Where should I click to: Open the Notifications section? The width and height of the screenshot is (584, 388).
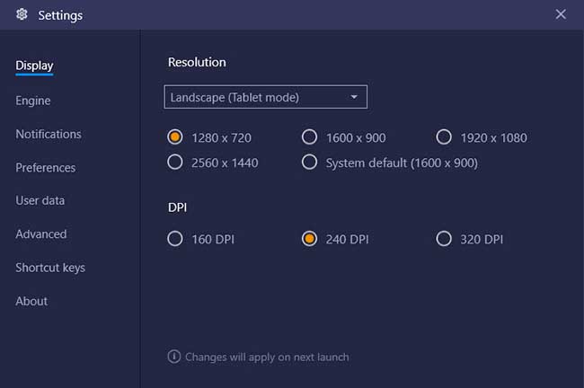tap(49, 134)
